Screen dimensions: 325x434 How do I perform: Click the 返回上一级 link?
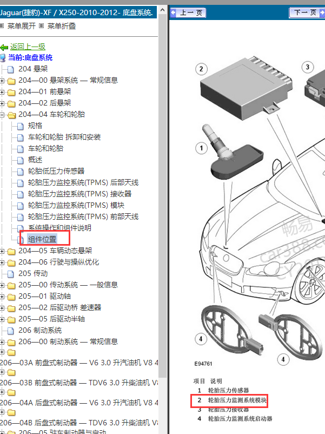pyautogui.click(x=28, y=47)
